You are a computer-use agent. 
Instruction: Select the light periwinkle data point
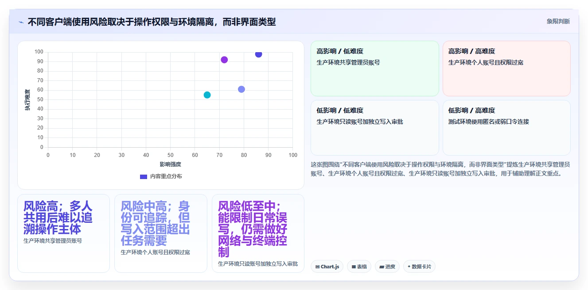coord(241,89)
